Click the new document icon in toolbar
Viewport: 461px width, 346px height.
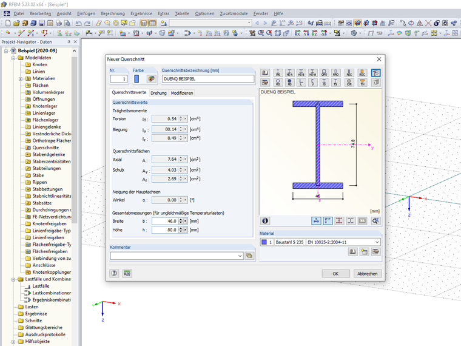8,23
